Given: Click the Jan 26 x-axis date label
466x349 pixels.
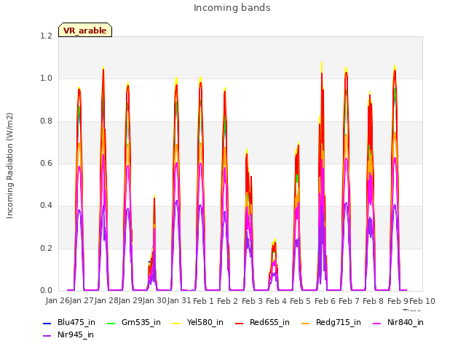Looking at the screenshot, I should click(58, 300).
